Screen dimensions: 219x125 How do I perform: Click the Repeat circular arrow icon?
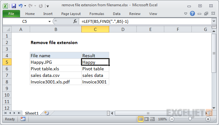(41, 6)
